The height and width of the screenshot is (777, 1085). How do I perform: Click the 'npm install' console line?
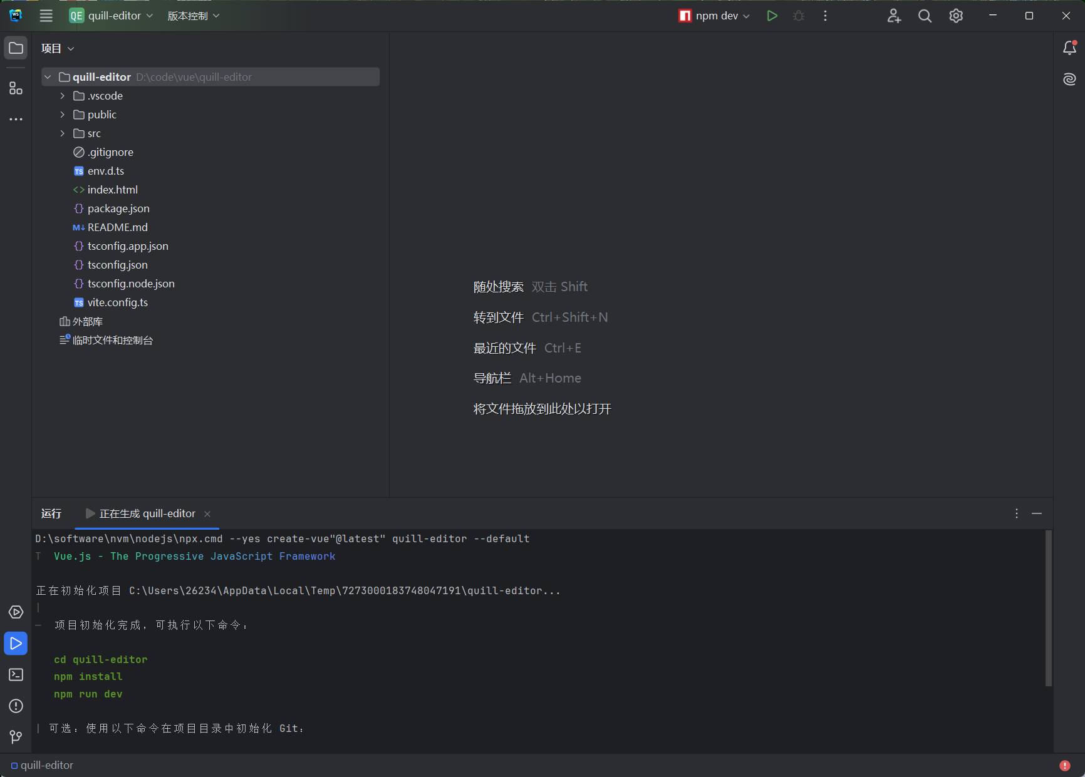coord(88,676)
